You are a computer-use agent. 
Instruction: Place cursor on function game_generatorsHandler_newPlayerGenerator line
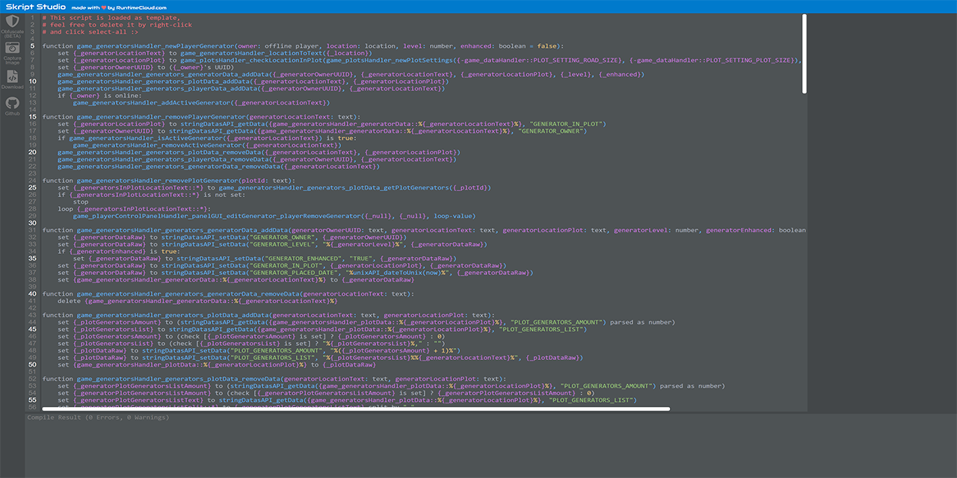[303, 46]
